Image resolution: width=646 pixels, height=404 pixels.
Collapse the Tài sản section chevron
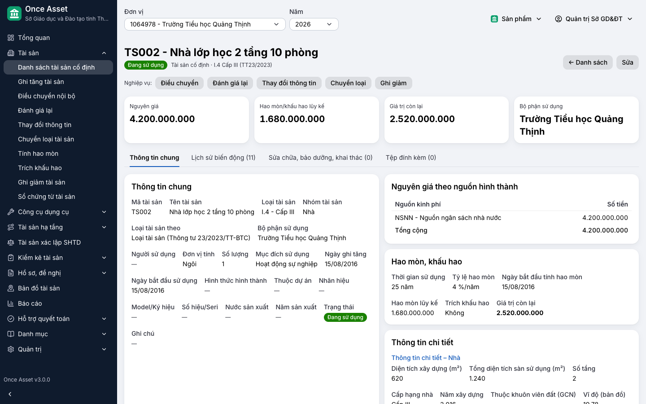tap(104, 53)
